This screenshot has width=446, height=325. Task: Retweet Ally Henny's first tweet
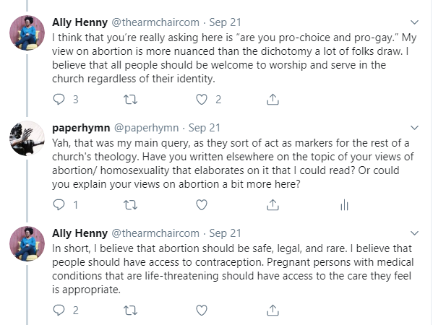click(132, 99)
